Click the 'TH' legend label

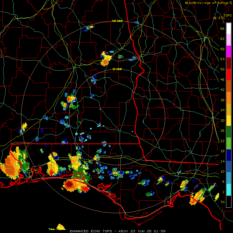(x=222, y=202)
